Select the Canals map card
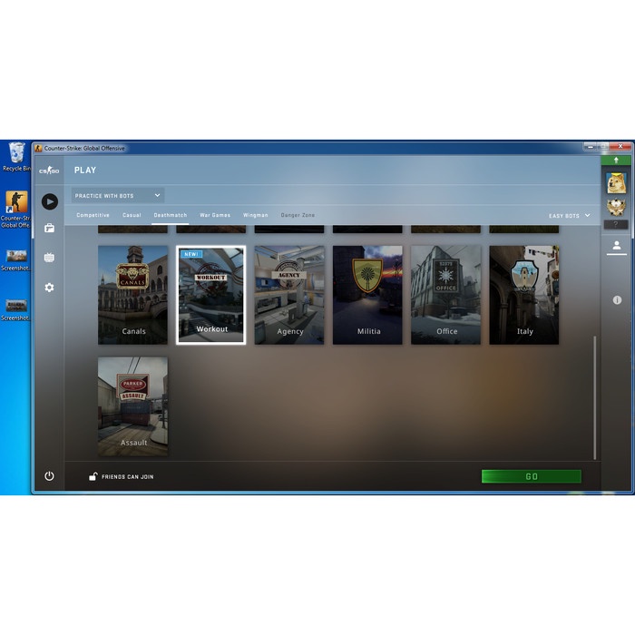This screenshot has width=635, height=635. tap(132, 295)
